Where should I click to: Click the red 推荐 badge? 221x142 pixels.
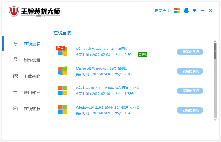(x=60, y=48)
